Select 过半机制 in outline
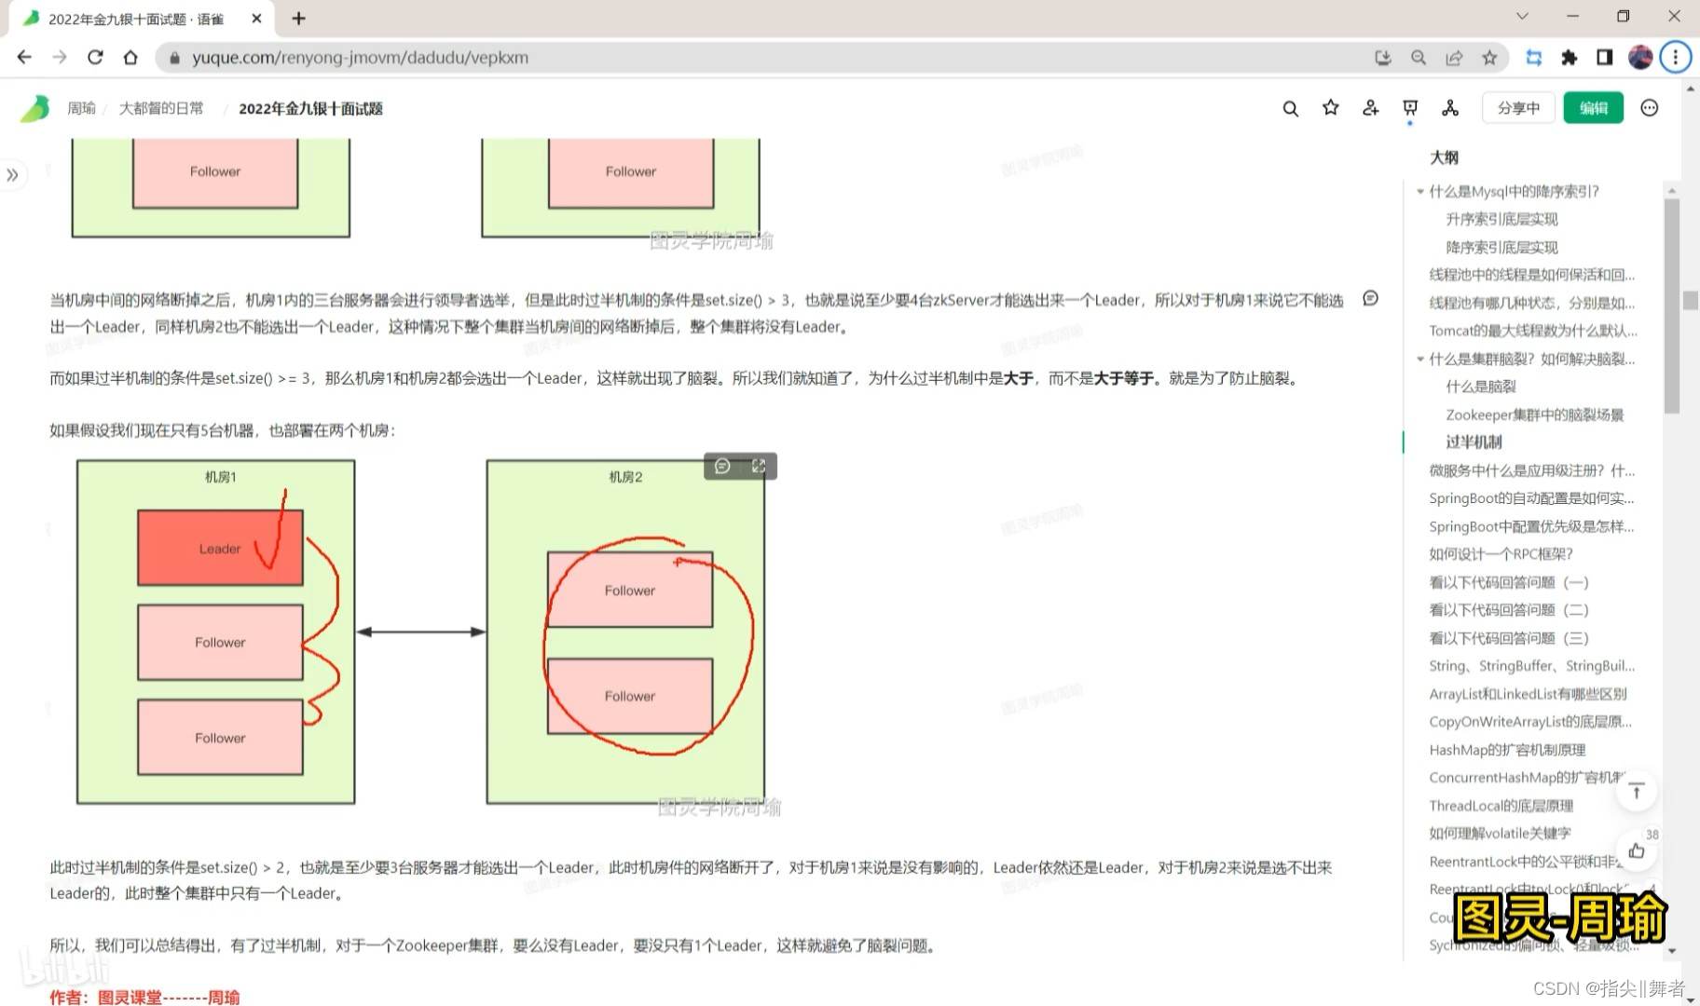The height and width of the screenshot is (1006, 1700). coord(1474,442)
